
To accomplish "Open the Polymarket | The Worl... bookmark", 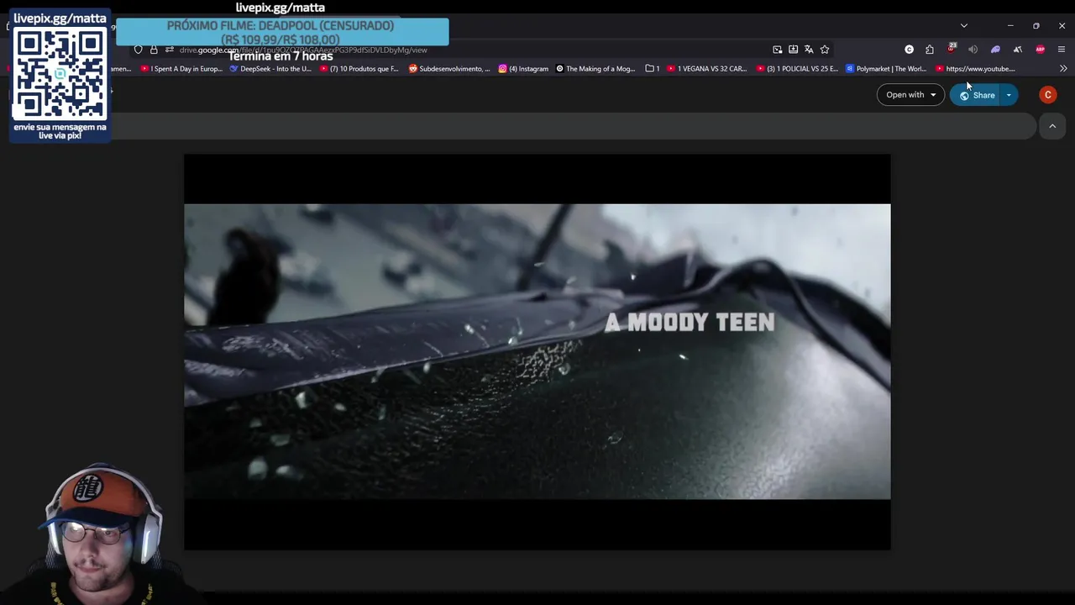I will (886, 69).
